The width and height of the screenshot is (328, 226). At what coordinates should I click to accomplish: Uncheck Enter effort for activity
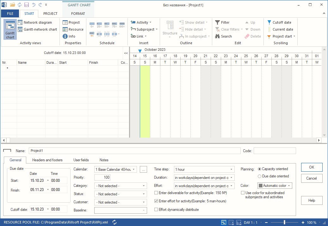[156, 201]
